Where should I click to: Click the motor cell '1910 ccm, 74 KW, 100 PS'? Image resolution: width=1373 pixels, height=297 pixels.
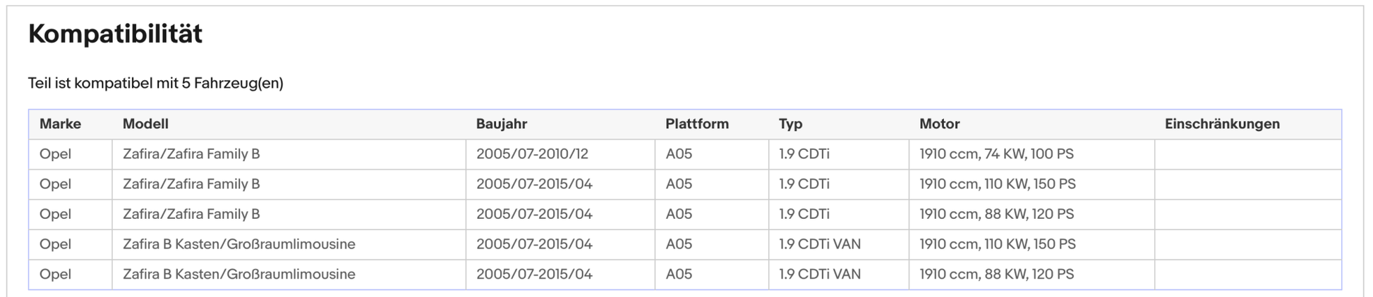(996, 154)
